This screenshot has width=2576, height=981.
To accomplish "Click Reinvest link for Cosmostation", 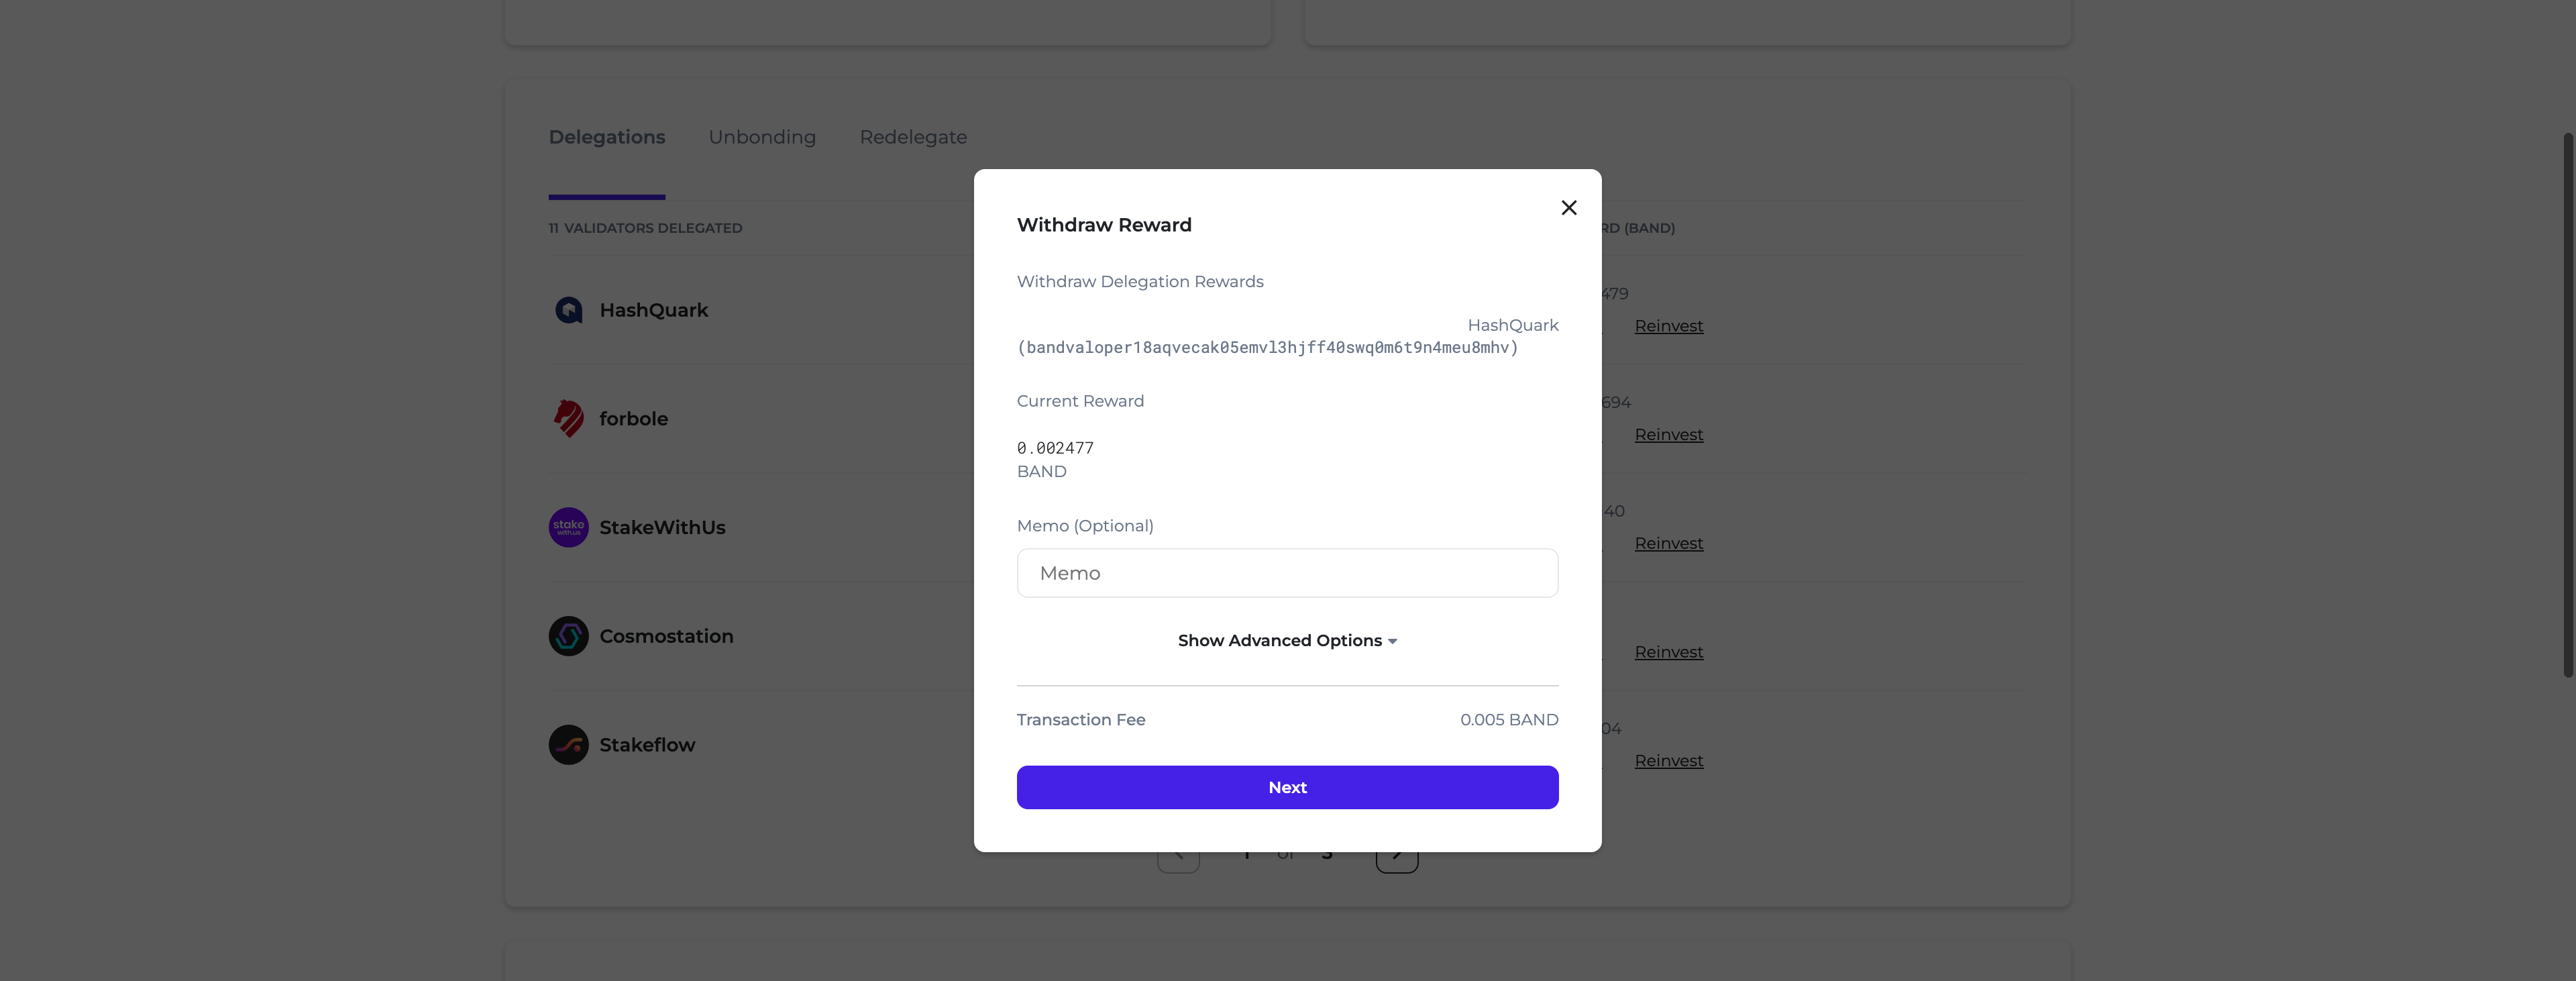I will tap(1668, 652).
